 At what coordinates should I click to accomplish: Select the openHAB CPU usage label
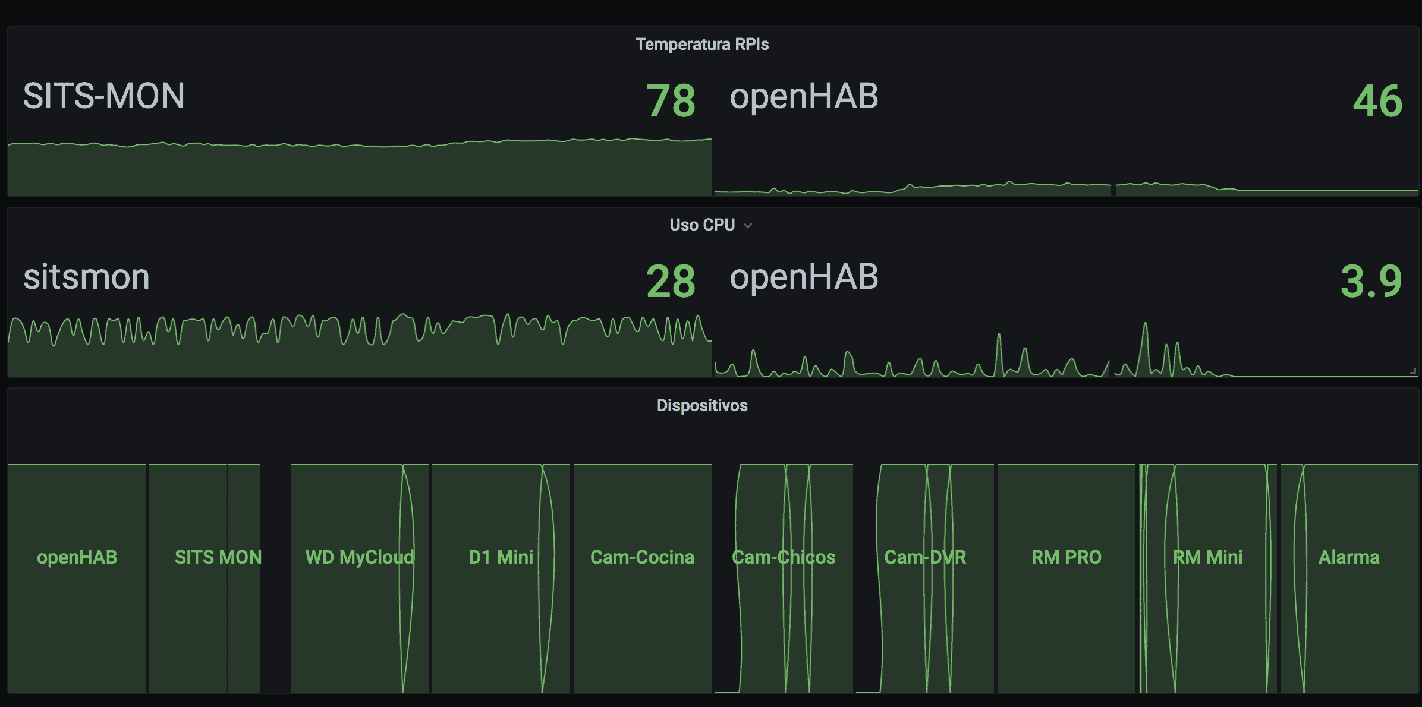(x=804, y=277)
